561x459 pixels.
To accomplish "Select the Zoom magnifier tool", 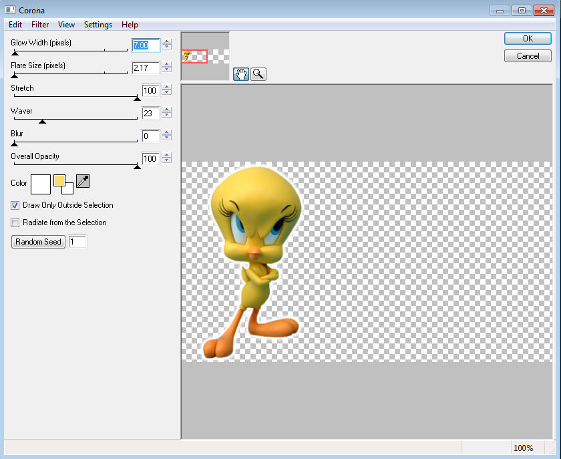I will click(x=258, y=74).
